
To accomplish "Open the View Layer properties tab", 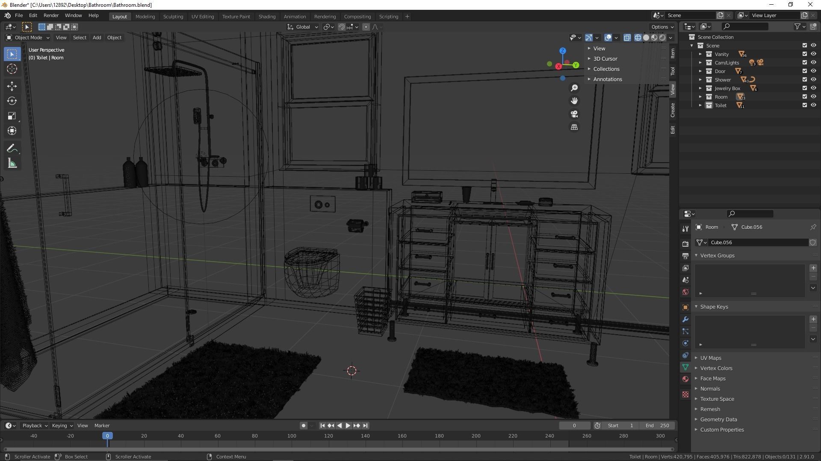I will coord(685,268).
